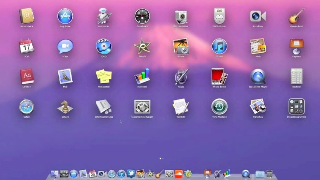Open App Store from the Dock
This screenshot has height=180, width=320.
coord(74,174)
